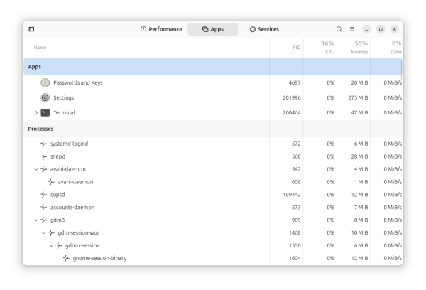Switch to the Services tab
The width and height of the screenshot is (426, 290).
263,29
